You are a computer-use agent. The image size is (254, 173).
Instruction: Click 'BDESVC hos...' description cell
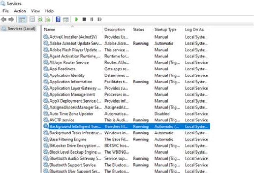click(117, 145)
